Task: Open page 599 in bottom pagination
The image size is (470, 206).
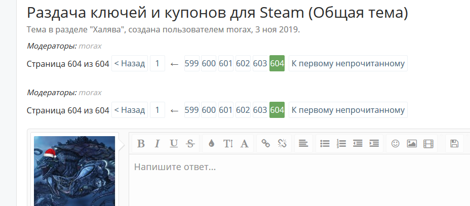Action: click(192, 110)
